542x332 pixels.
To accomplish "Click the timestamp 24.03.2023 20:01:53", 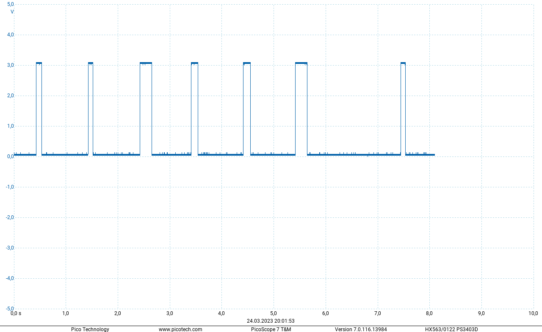I will click(271, 321).
